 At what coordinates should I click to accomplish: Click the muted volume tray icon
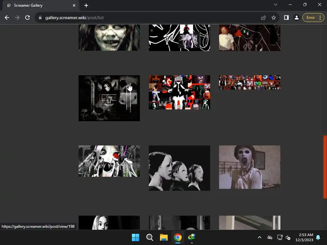[288, 237]
